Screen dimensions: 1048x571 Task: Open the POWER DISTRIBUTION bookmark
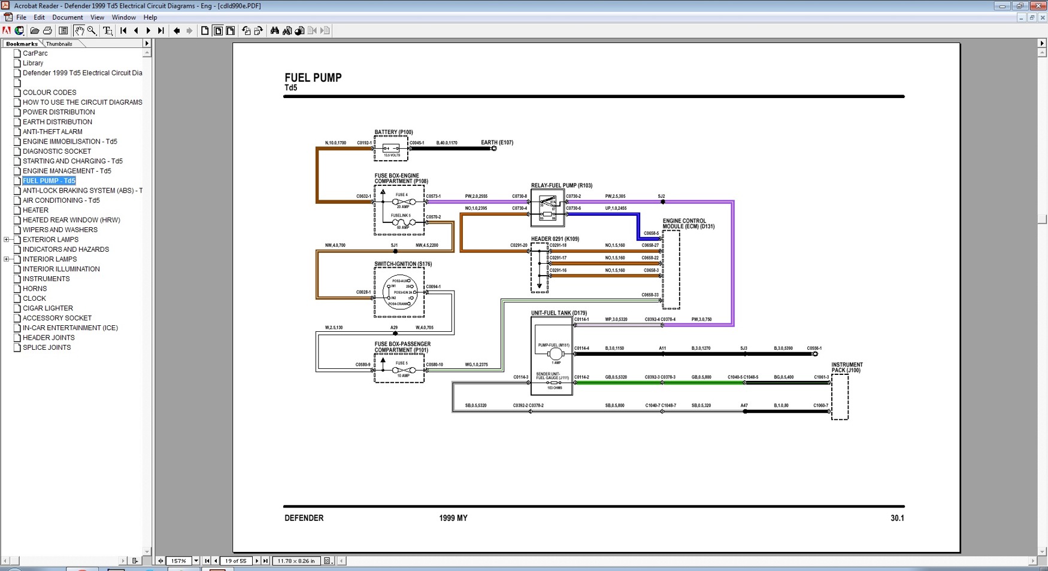[59, 112]
